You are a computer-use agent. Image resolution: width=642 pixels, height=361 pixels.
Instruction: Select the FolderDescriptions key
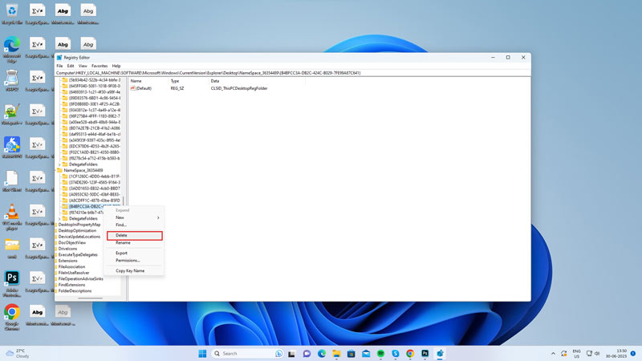[x=75, y=291]
